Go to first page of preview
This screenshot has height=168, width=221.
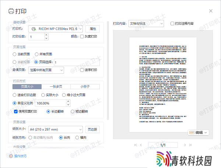tap(136, 145)
